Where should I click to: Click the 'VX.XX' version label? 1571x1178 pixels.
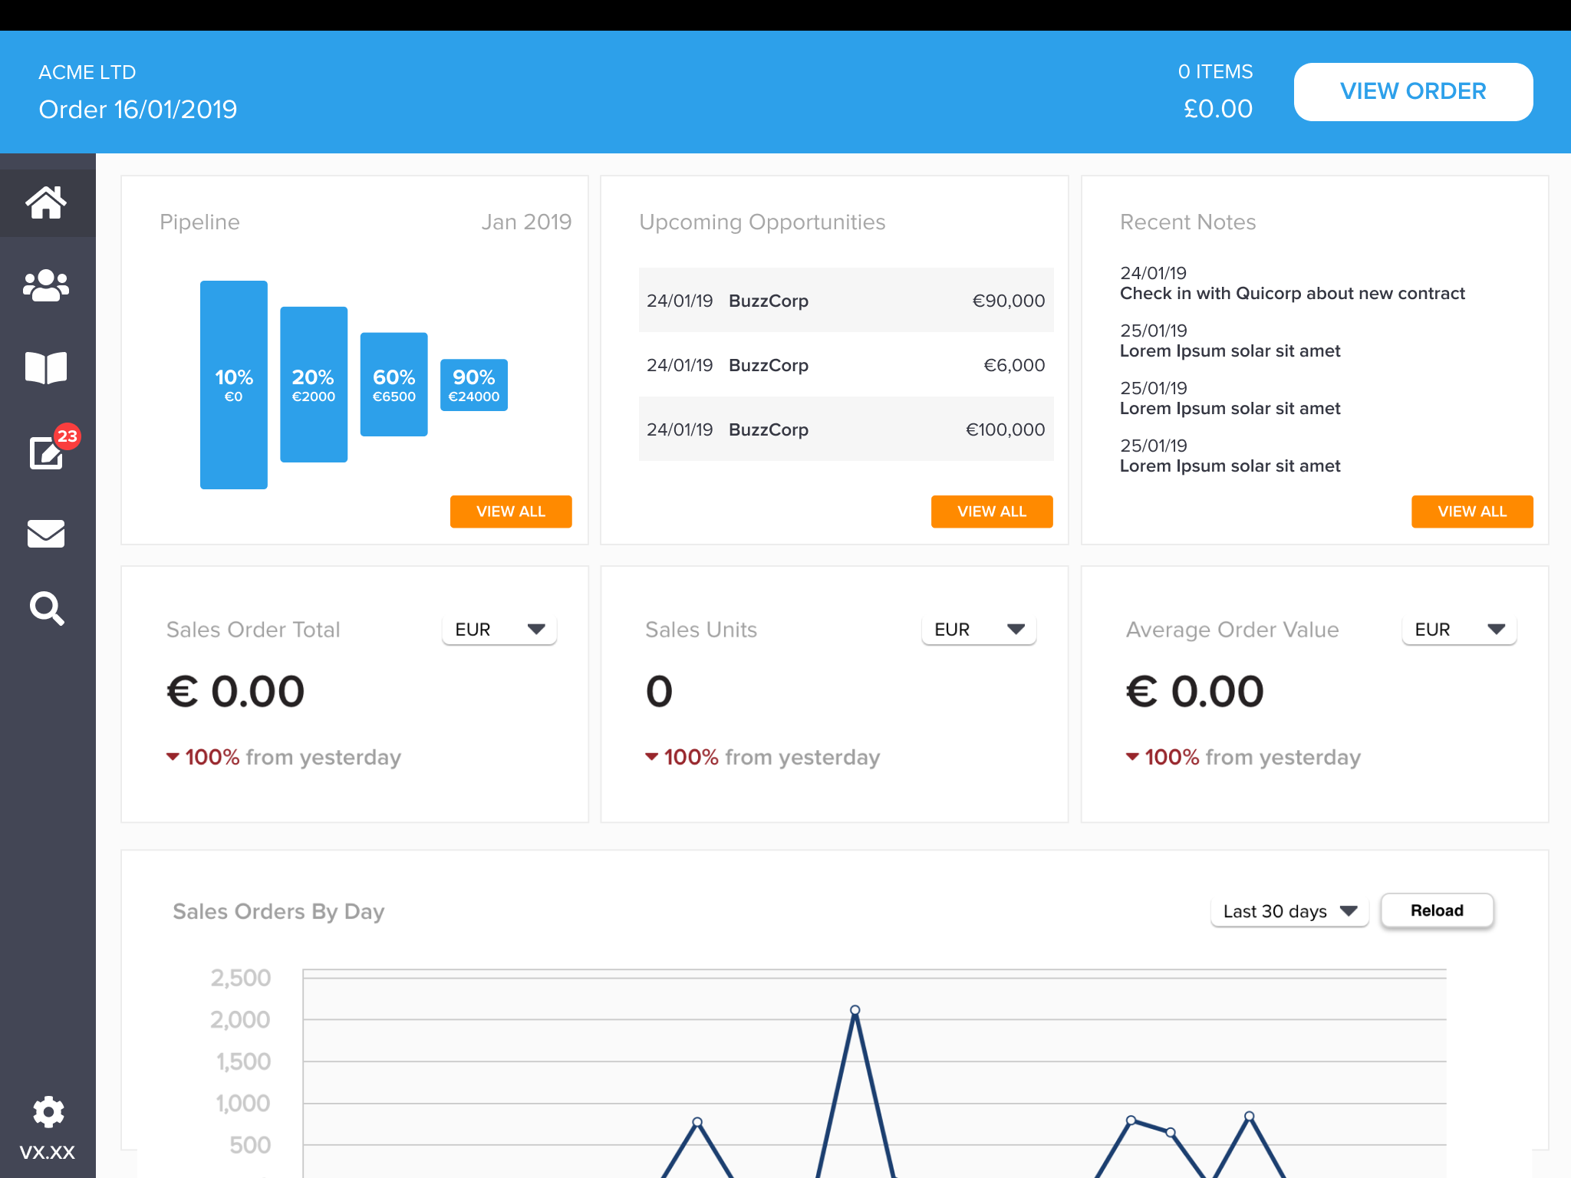[48, 1152]
